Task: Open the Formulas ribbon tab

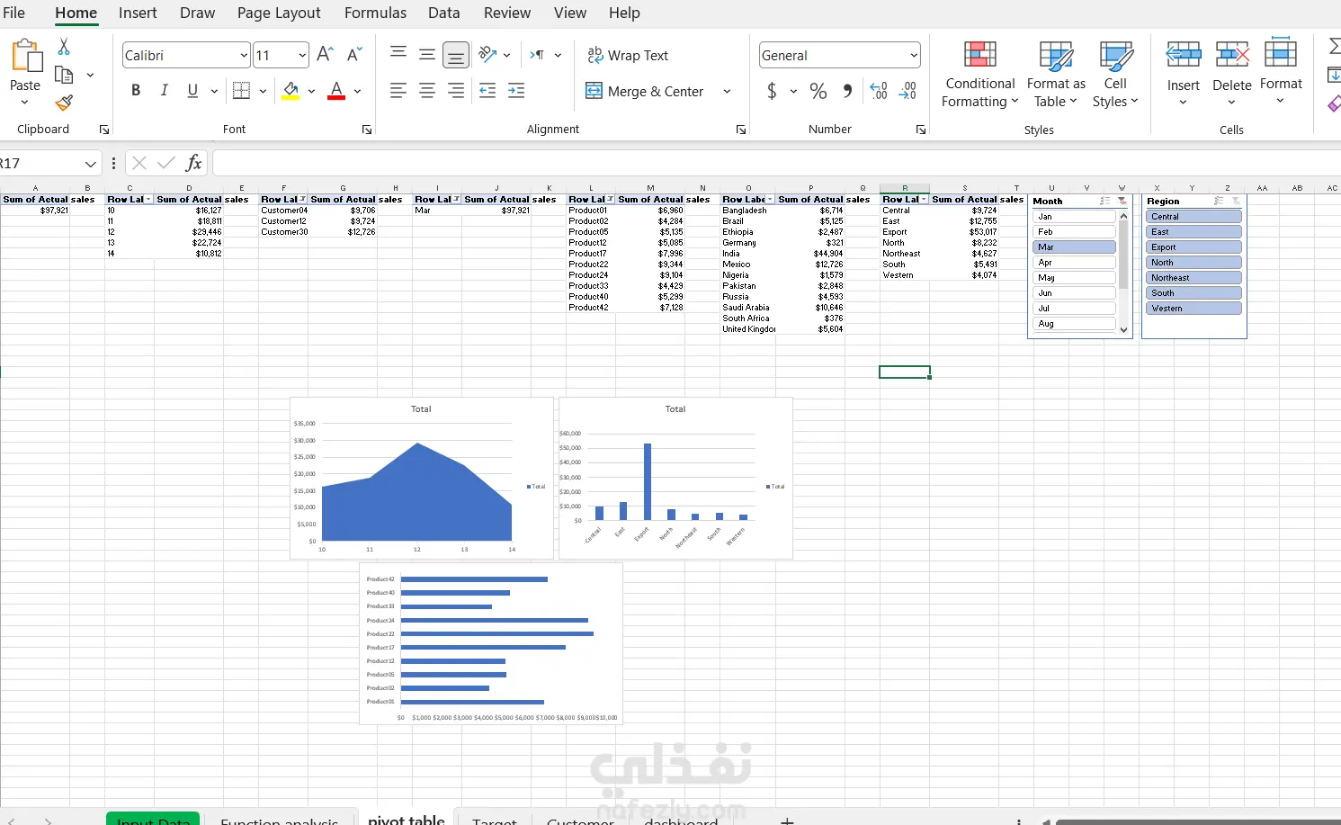Action: point(375,13)
